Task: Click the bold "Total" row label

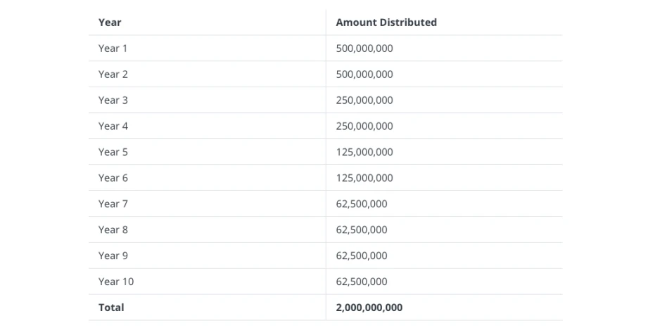Action: click(x=111, y=308)
